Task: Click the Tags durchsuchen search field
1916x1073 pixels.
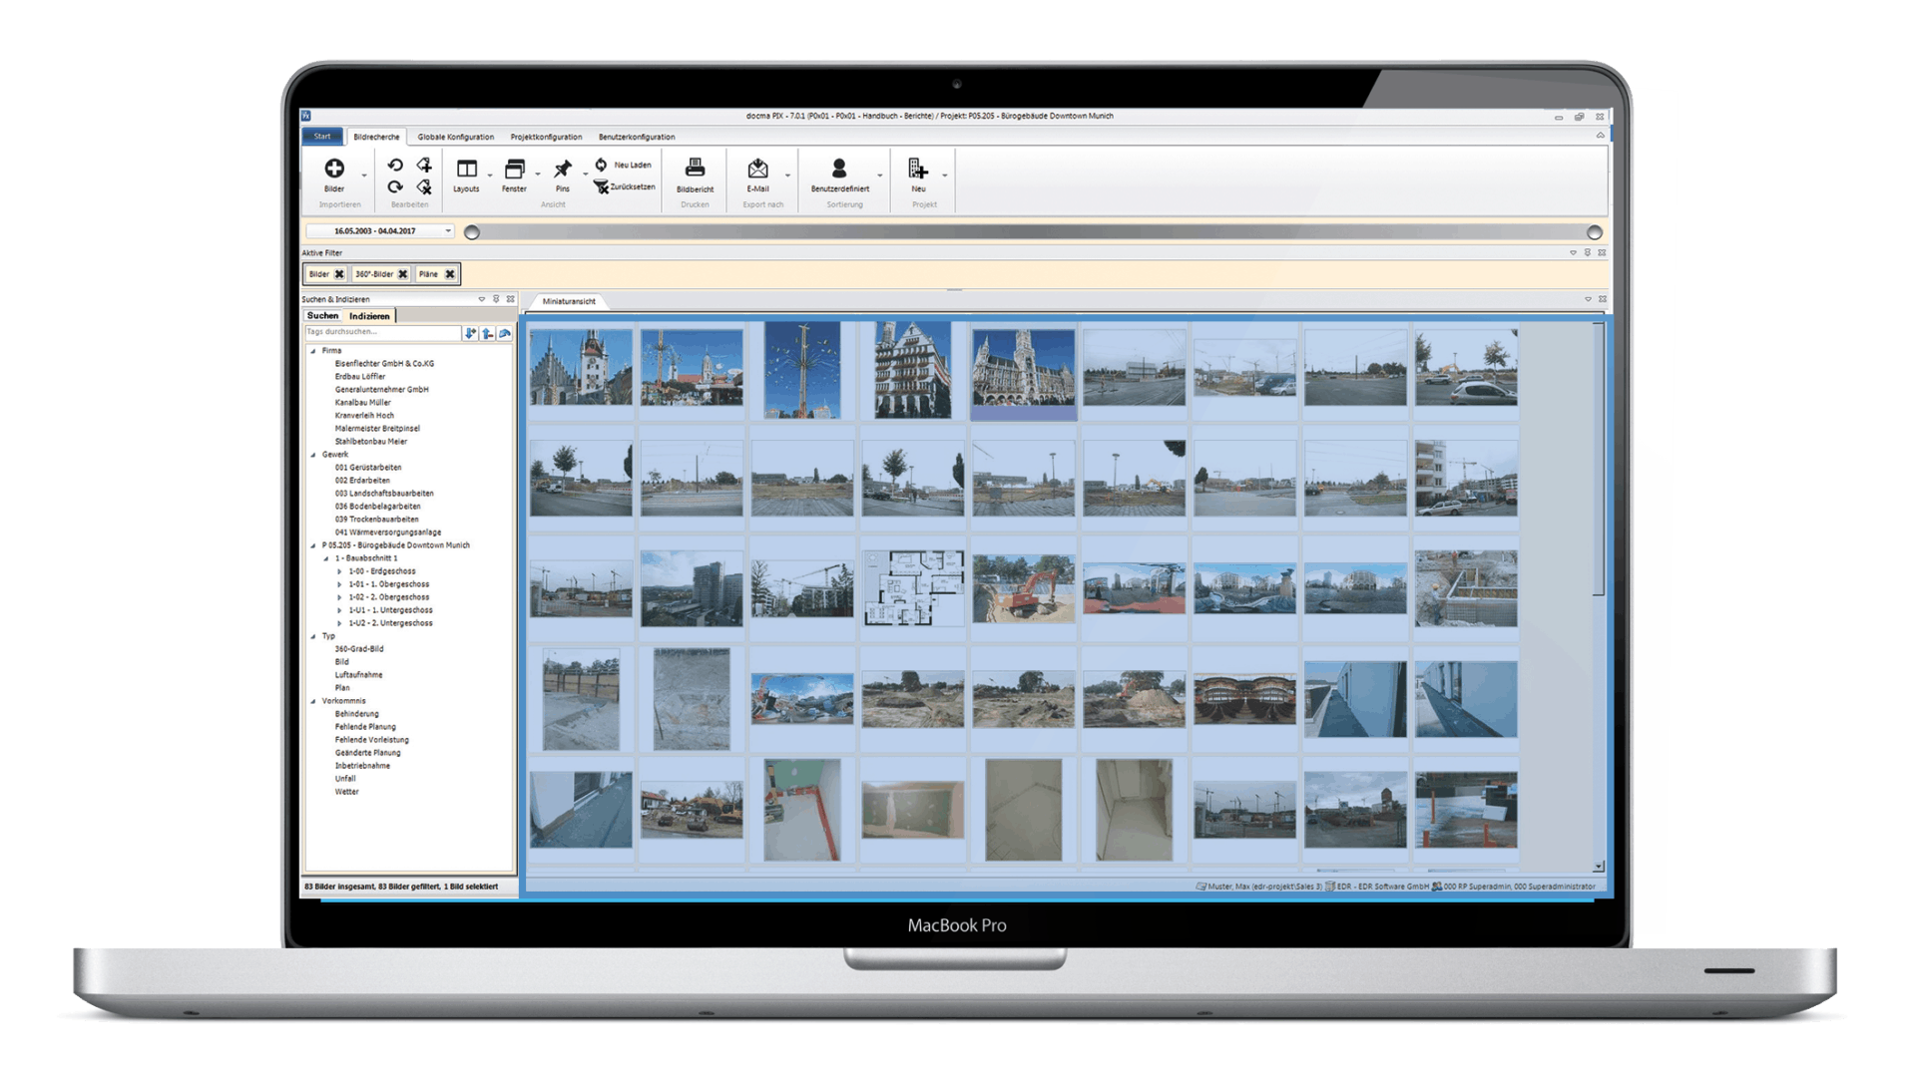Action: [382, 332]
